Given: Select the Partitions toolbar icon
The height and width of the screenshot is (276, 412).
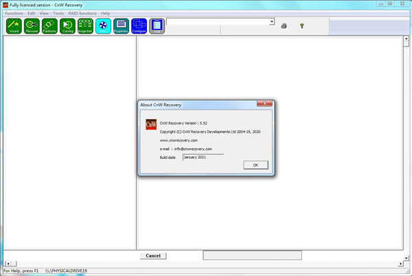Looking at the screenshot, I should click(x=49, y=26).
